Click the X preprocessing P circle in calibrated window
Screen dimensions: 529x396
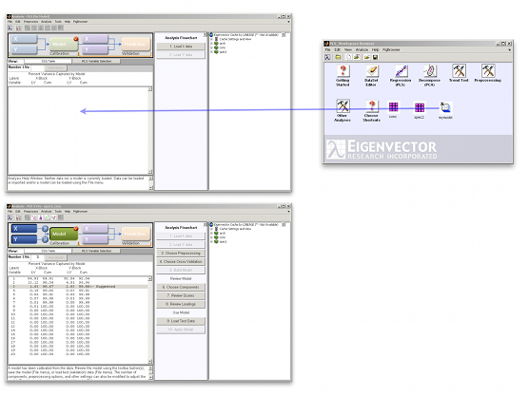tap(45, 229)
